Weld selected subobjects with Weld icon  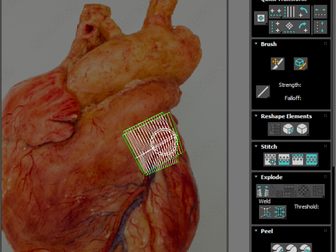[x=279, y=212]
